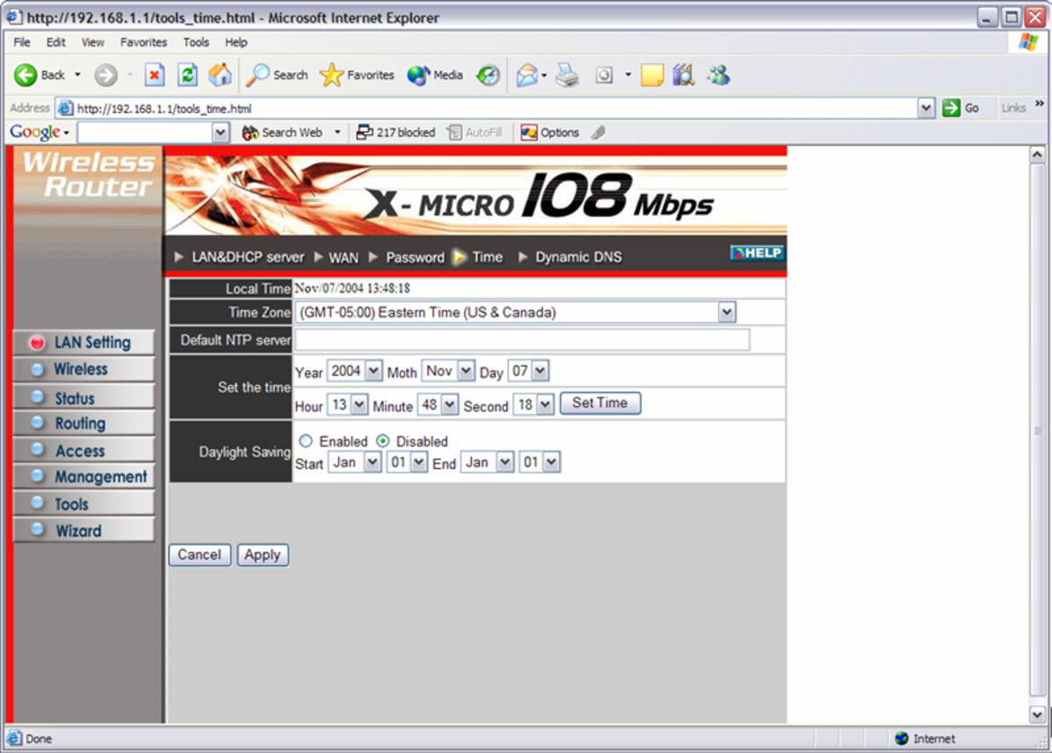The width and height of the screenshot is (1052, 753).
Task: Open the Day 07 dropdown
Action: (529, 371)
